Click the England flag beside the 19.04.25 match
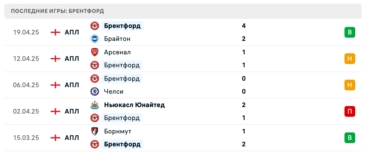This screenshot has height=155, width=366. pyautogui.click(x=55, y=32)
